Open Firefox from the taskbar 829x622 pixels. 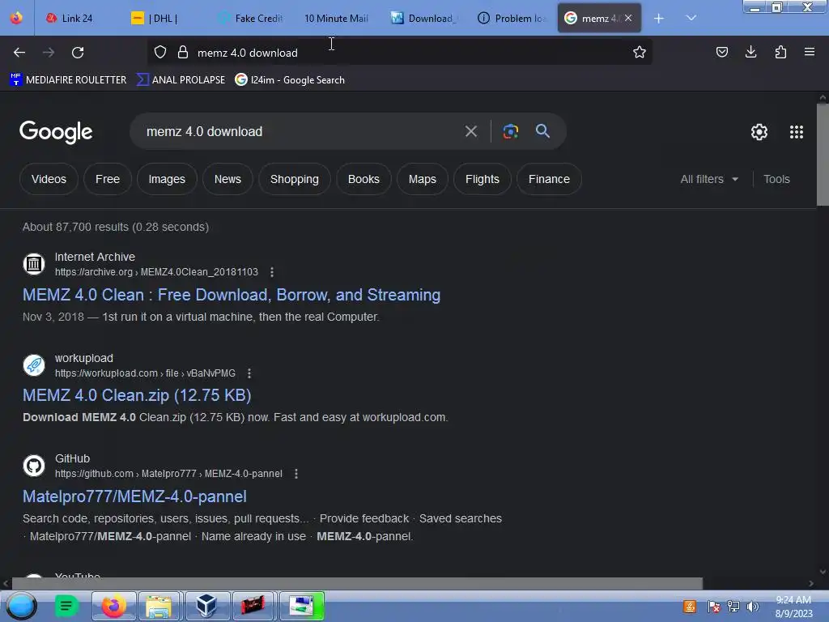click(113, 606)
